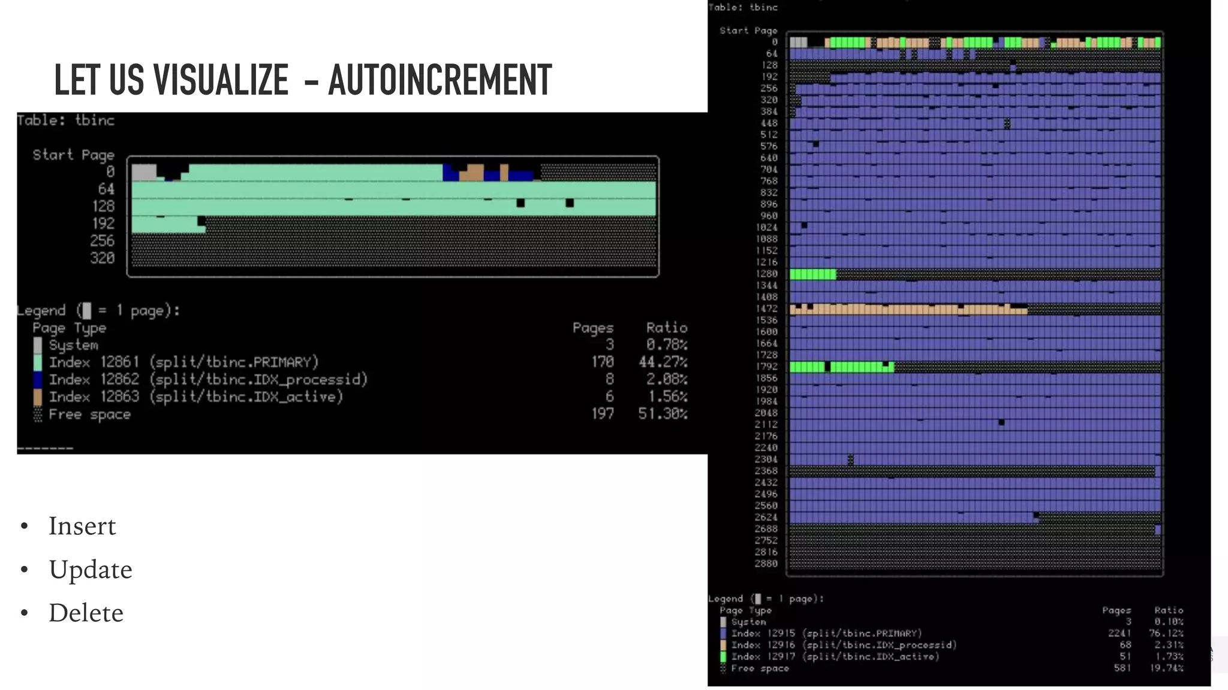Click the ratio value '0.78%'
1228x690 pixels.
(667, 345)
